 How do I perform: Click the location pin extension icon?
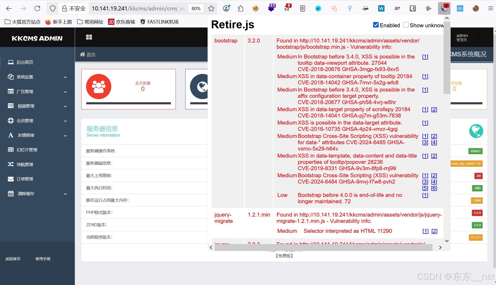[x=350, y=8]
